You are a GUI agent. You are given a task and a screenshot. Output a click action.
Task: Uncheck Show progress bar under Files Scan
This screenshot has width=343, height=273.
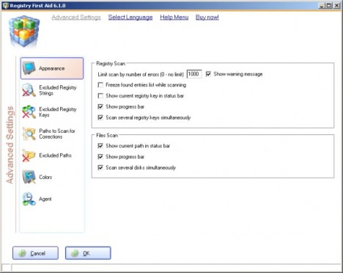100,156
